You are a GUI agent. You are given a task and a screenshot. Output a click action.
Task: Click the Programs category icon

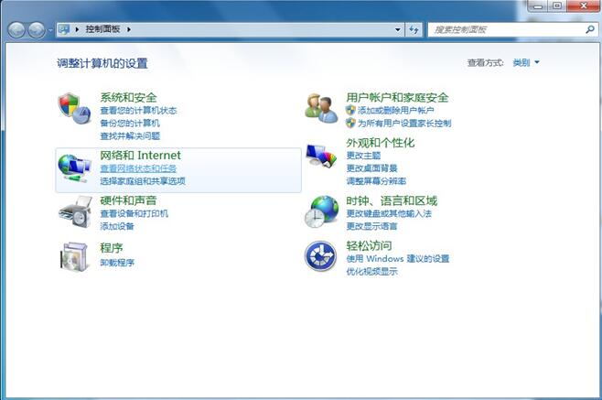[73, 256]
